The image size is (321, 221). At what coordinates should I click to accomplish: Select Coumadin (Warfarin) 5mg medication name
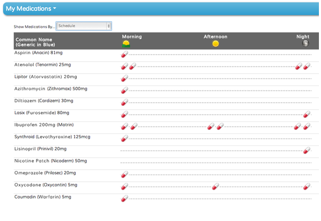tap(43, 197)
